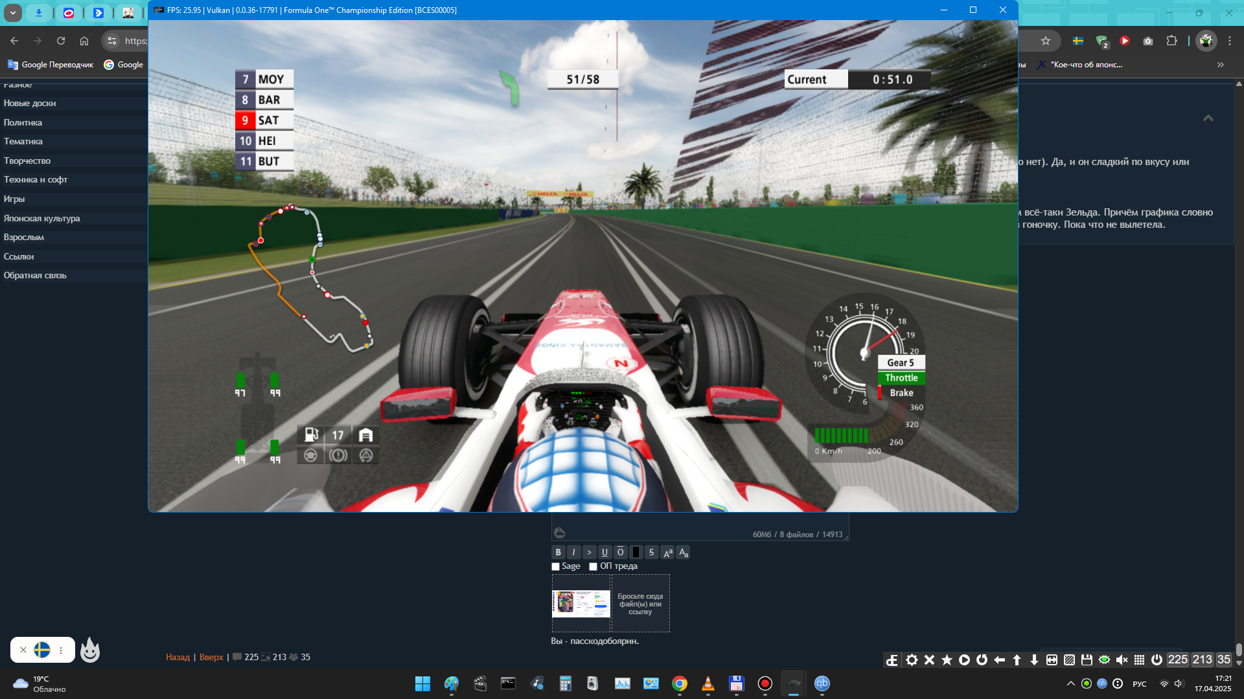
Task: Open qBittorrent from the taskbar
Action: tap(822, 683)
